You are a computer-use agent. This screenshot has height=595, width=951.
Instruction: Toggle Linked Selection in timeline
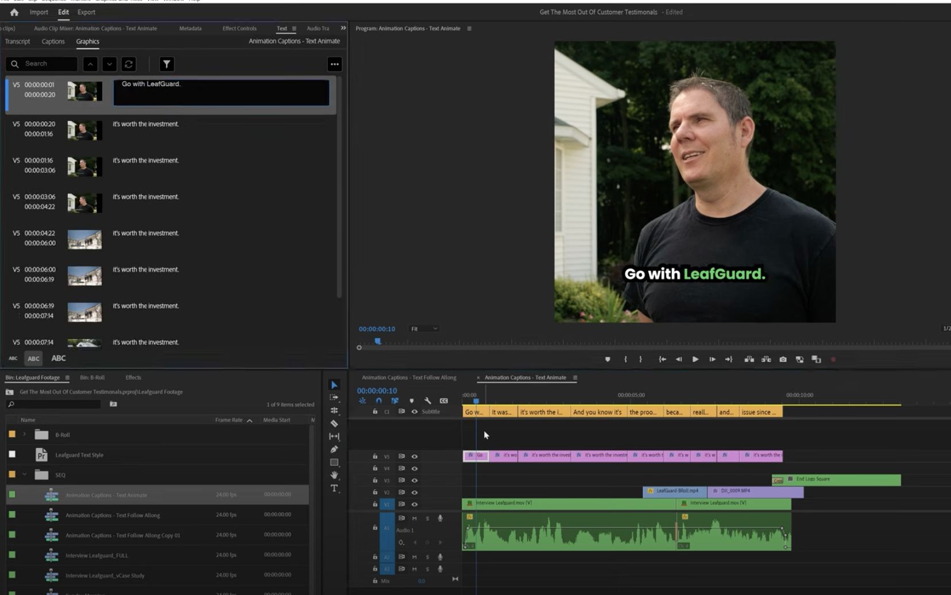pyautogui.click(x=395, y=401)
